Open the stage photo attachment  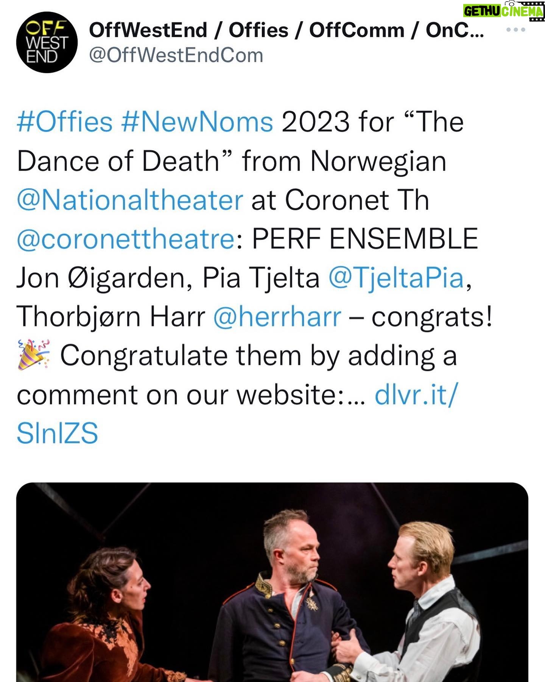tap(272, 582)
